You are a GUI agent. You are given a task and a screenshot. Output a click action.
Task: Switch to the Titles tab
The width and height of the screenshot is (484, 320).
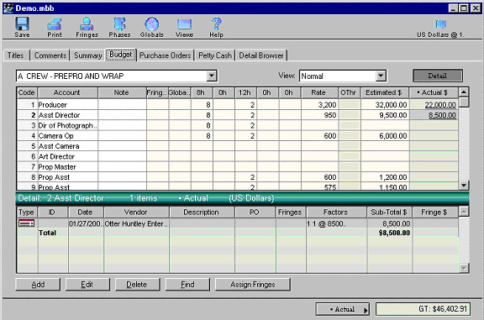click(x=16, y=55)
